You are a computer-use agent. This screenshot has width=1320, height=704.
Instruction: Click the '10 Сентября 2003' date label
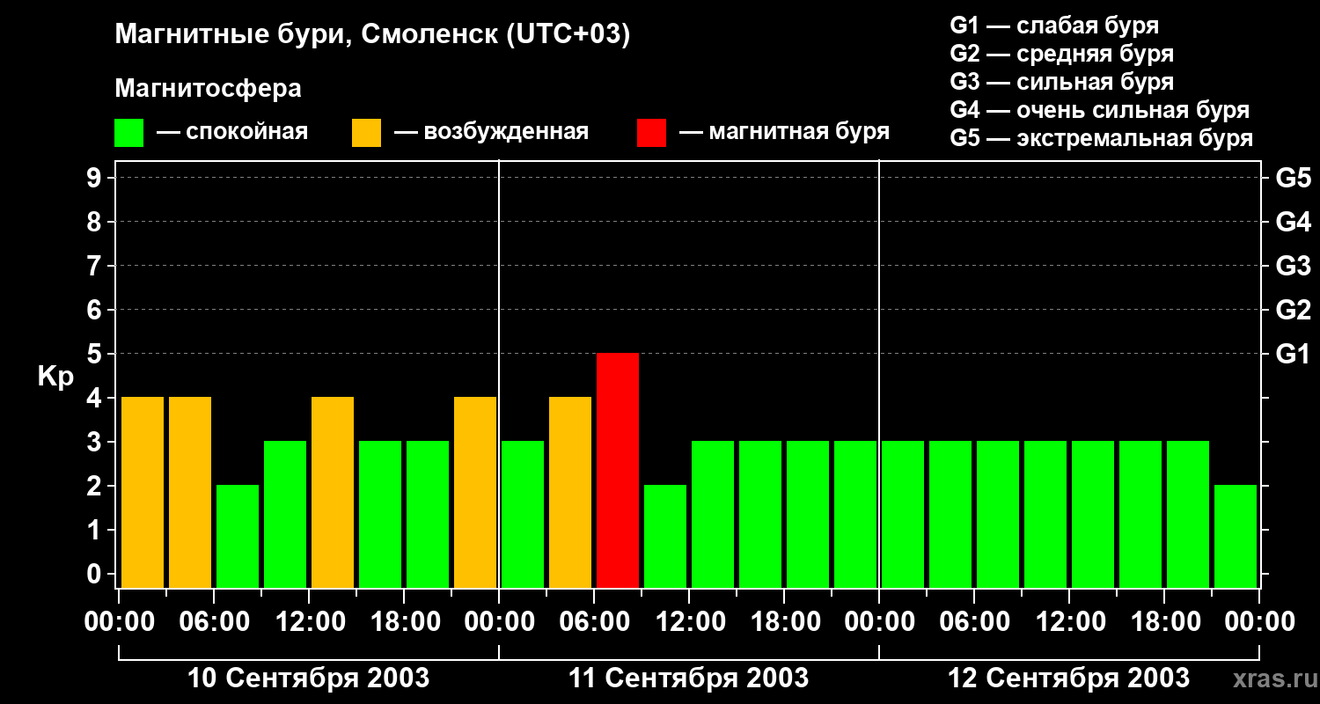click(x=309, y=678)
